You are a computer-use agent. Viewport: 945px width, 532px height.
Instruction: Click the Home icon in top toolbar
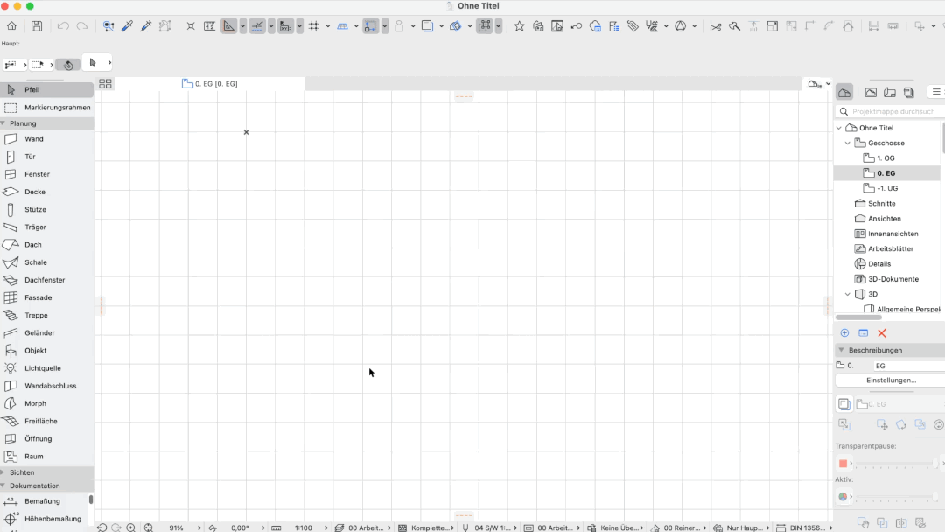(x=11, y=26)
